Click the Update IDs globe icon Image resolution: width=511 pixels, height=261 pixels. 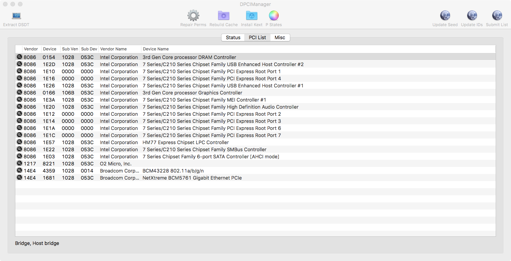(472, 16)
